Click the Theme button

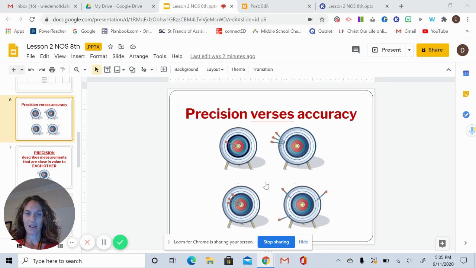click(238, 70)
